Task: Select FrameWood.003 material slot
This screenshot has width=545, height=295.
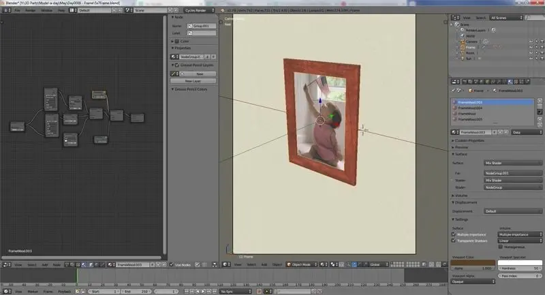Action: 493,102
